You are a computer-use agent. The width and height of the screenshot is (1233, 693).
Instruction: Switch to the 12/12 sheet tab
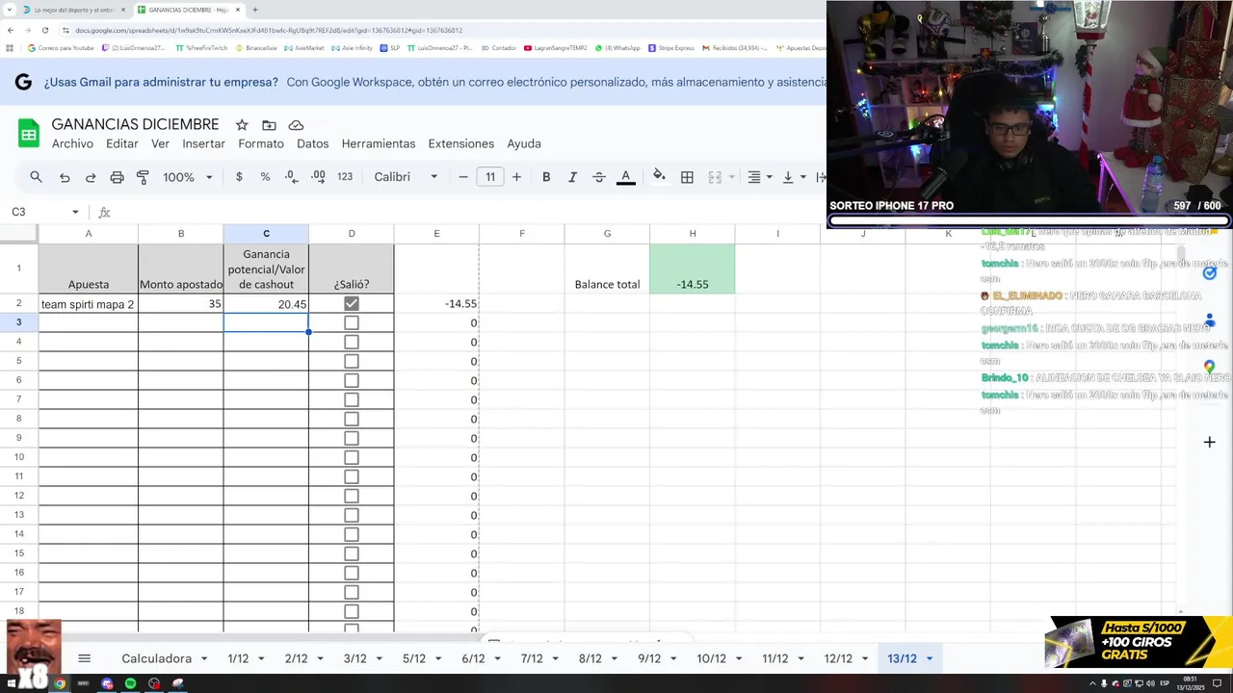(x=838, y=658)
